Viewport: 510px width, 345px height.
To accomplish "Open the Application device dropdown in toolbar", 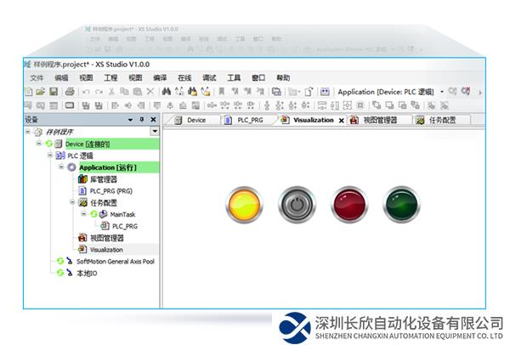I will (x=442, y=91).
